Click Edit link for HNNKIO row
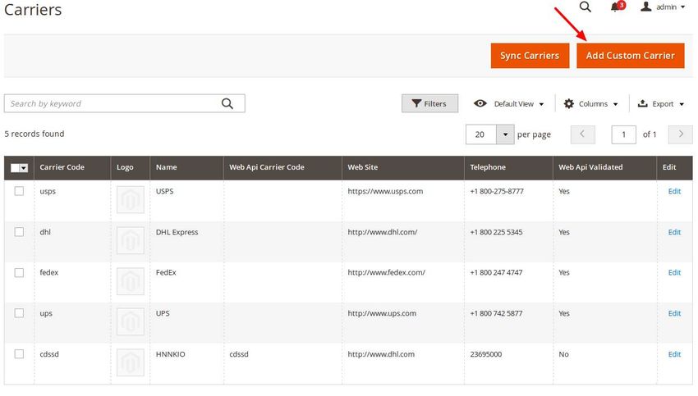The height and width of the screenshot is (396, 698). 674,354
